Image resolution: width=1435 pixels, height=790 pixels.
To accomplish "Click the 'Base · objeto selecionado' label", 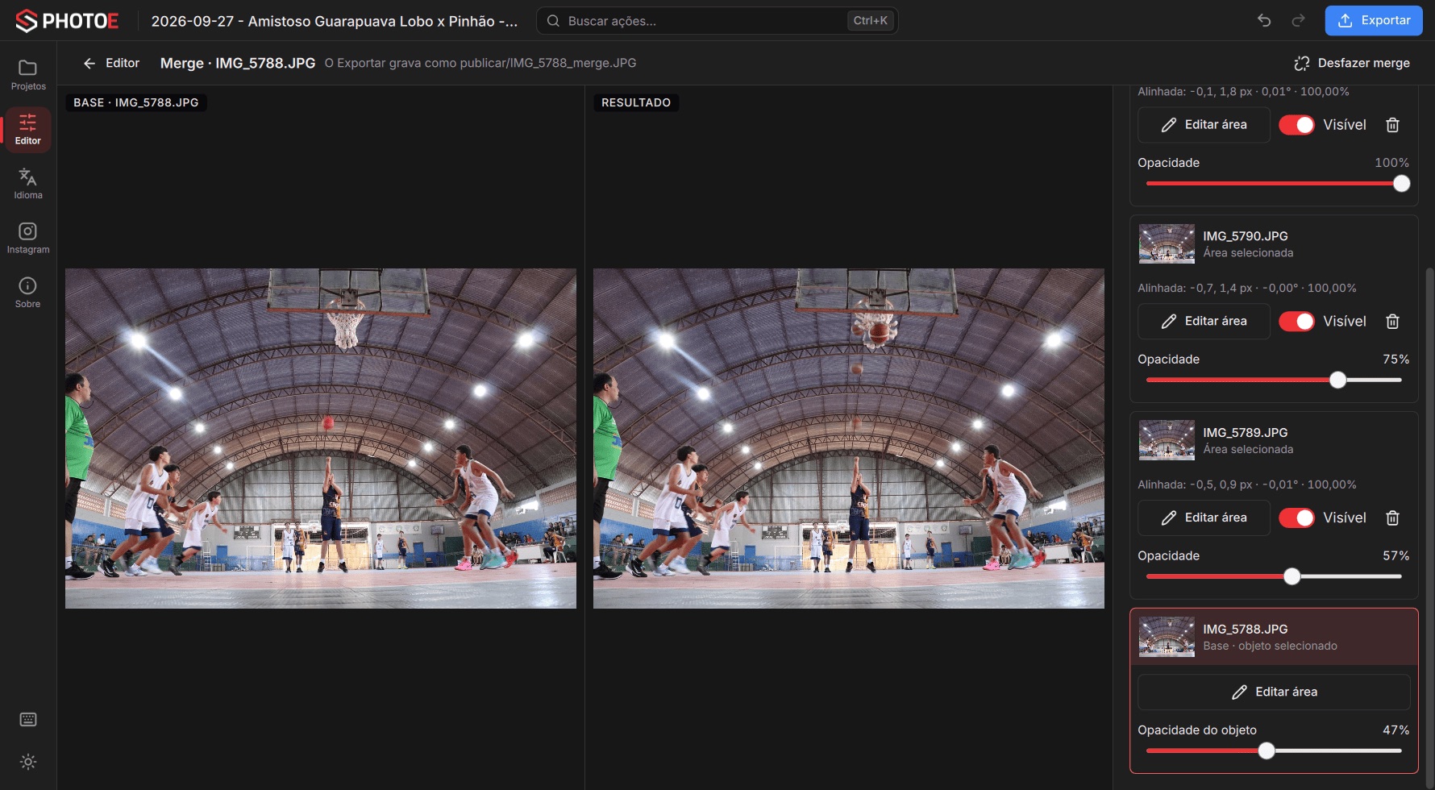I will pyautogui.click(x=1270, y=647).
